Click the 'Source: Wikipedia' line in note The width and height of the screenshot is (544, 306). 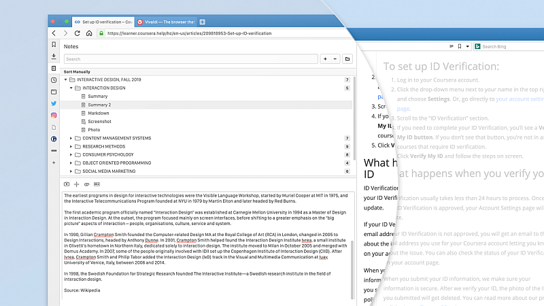click(x=82, y=290)
